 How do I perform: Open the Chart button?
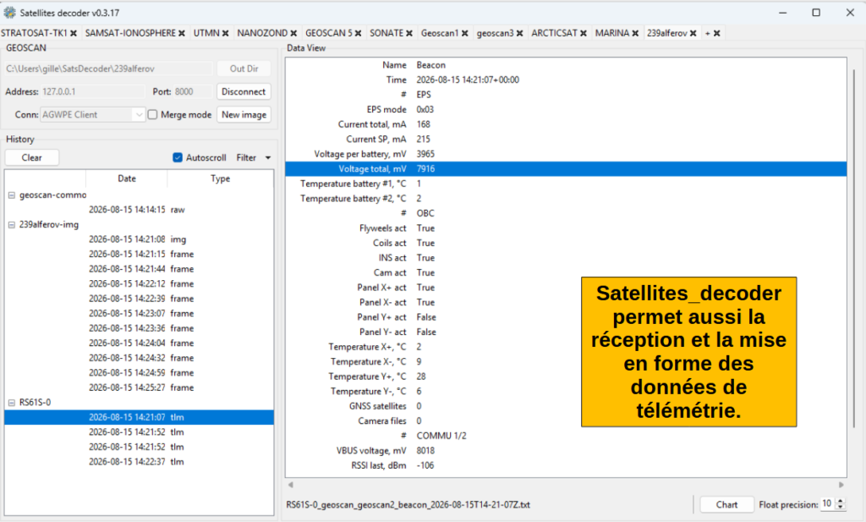(x=726, y=504)
